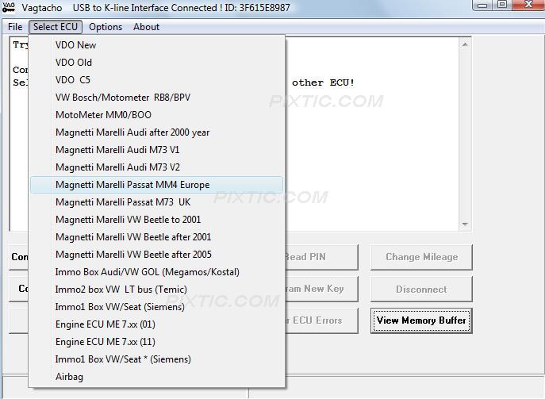The image size is (545, 399).
Task: Close the Select ECU menu header
Action: (56, 27)
